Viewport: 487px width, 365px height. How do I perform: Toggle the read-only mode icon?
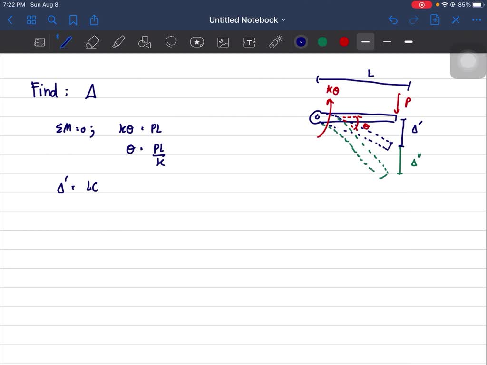(39, 42)
